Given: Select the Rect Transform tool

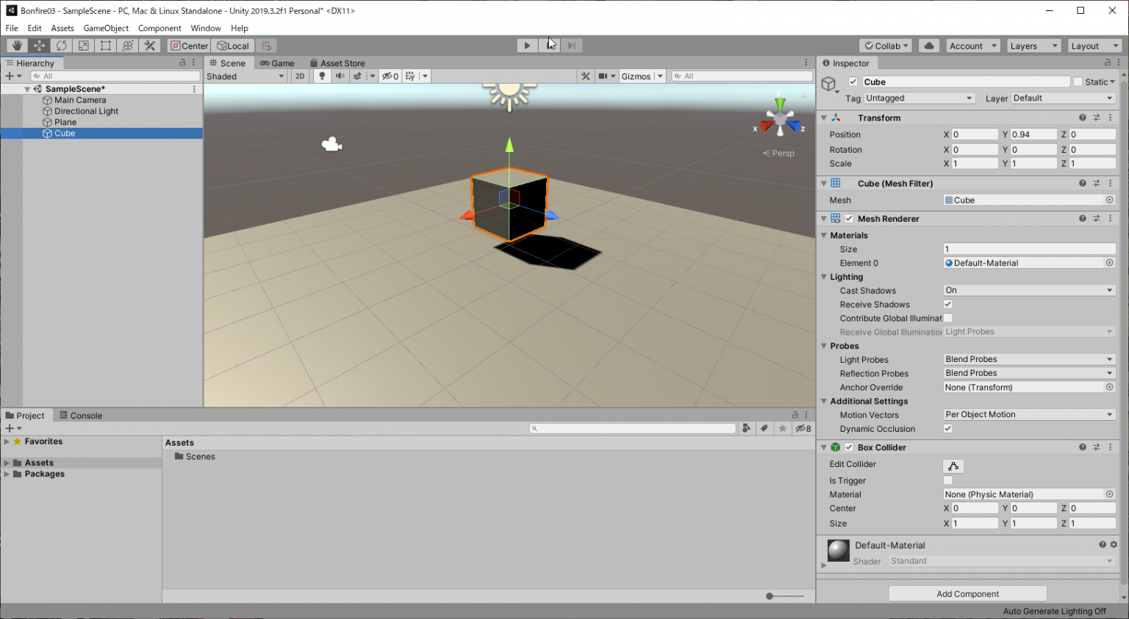Looking at the screenshot, I should click(x=105, y=45).
